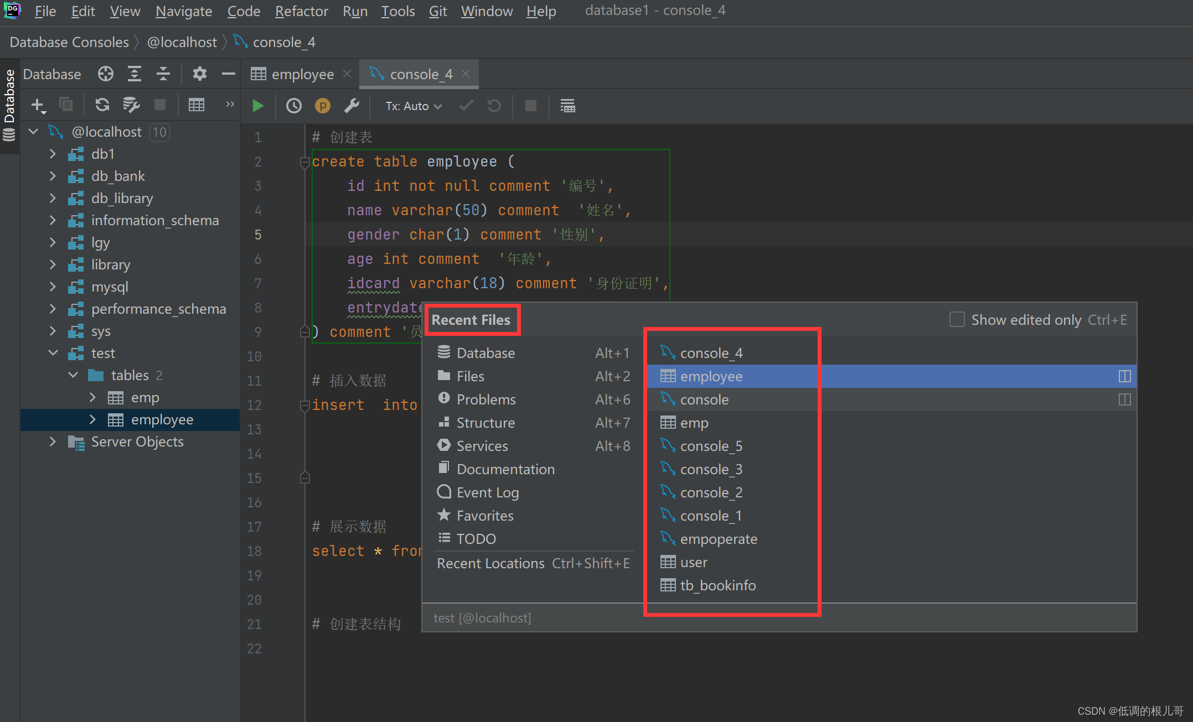
Task: Commit the transaction using the checkmark icon
Action: [466, 106]
